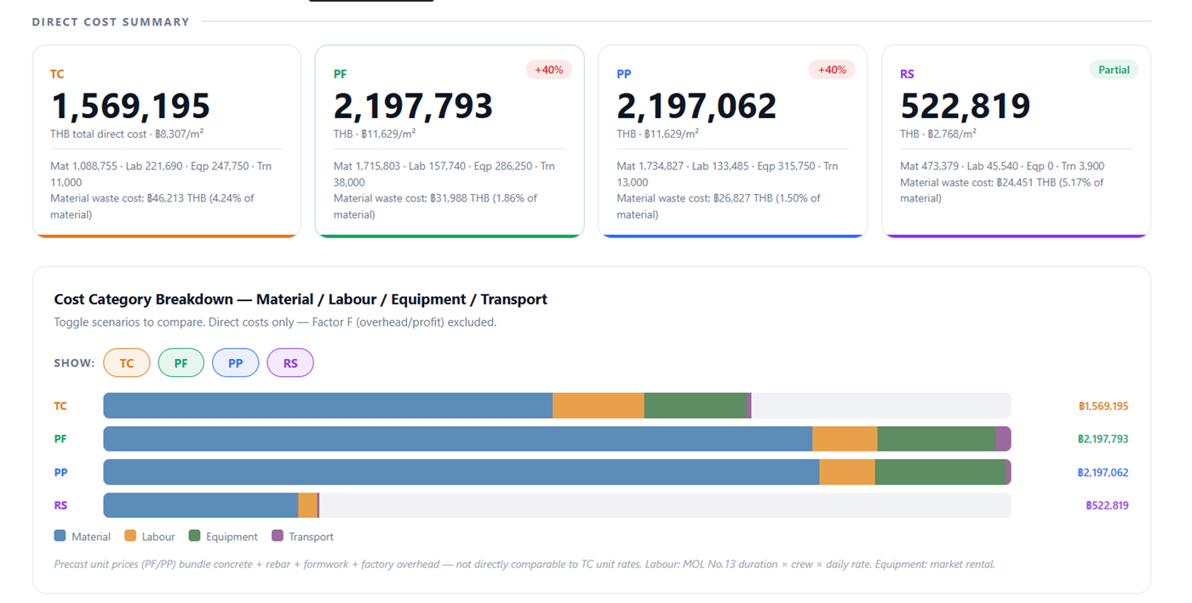
Task: Click the Partial badge on RS card
Action: pyautogui.click(x=1114, y=70)
